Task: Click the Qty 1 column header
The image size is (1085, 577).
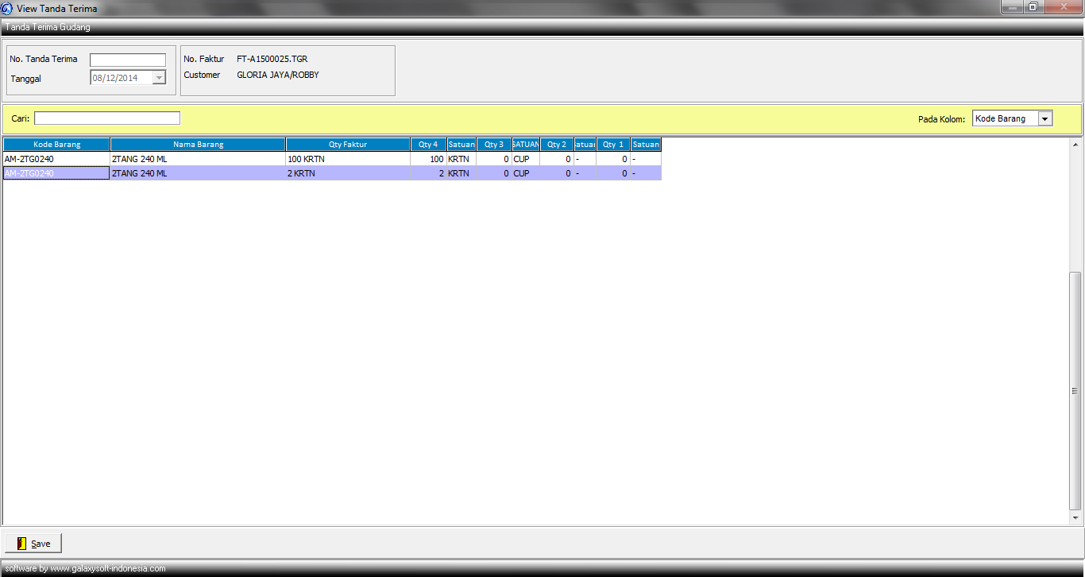Action: pos(613,145)
